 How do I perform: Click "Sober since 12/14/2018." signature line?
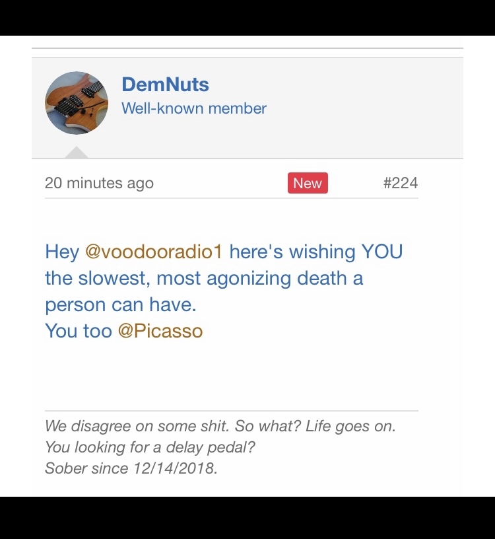(131, 468)
